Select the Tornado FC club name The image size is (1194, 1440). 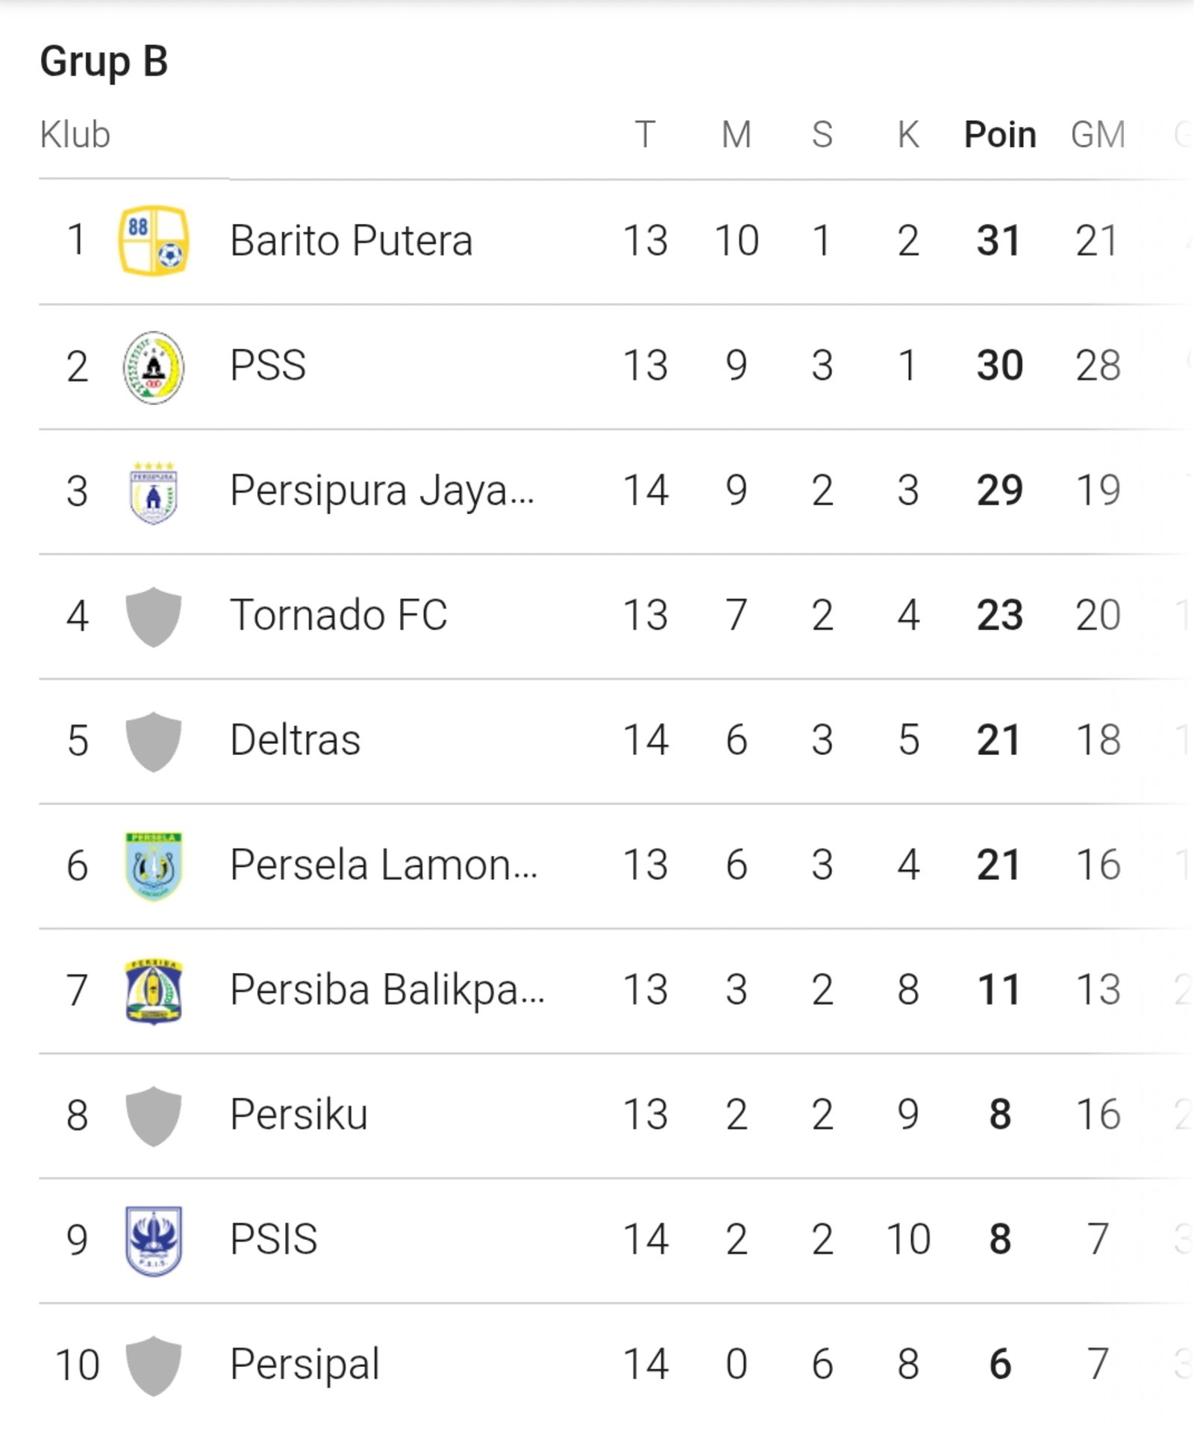[x=338, y=616]
